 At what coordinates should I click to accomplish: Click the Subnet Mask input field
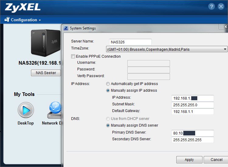(192, 105)
